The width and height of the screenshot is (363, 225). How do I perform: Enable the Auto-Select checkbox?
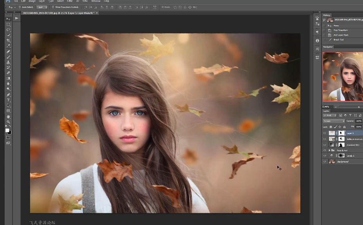(x=20, y=7)
